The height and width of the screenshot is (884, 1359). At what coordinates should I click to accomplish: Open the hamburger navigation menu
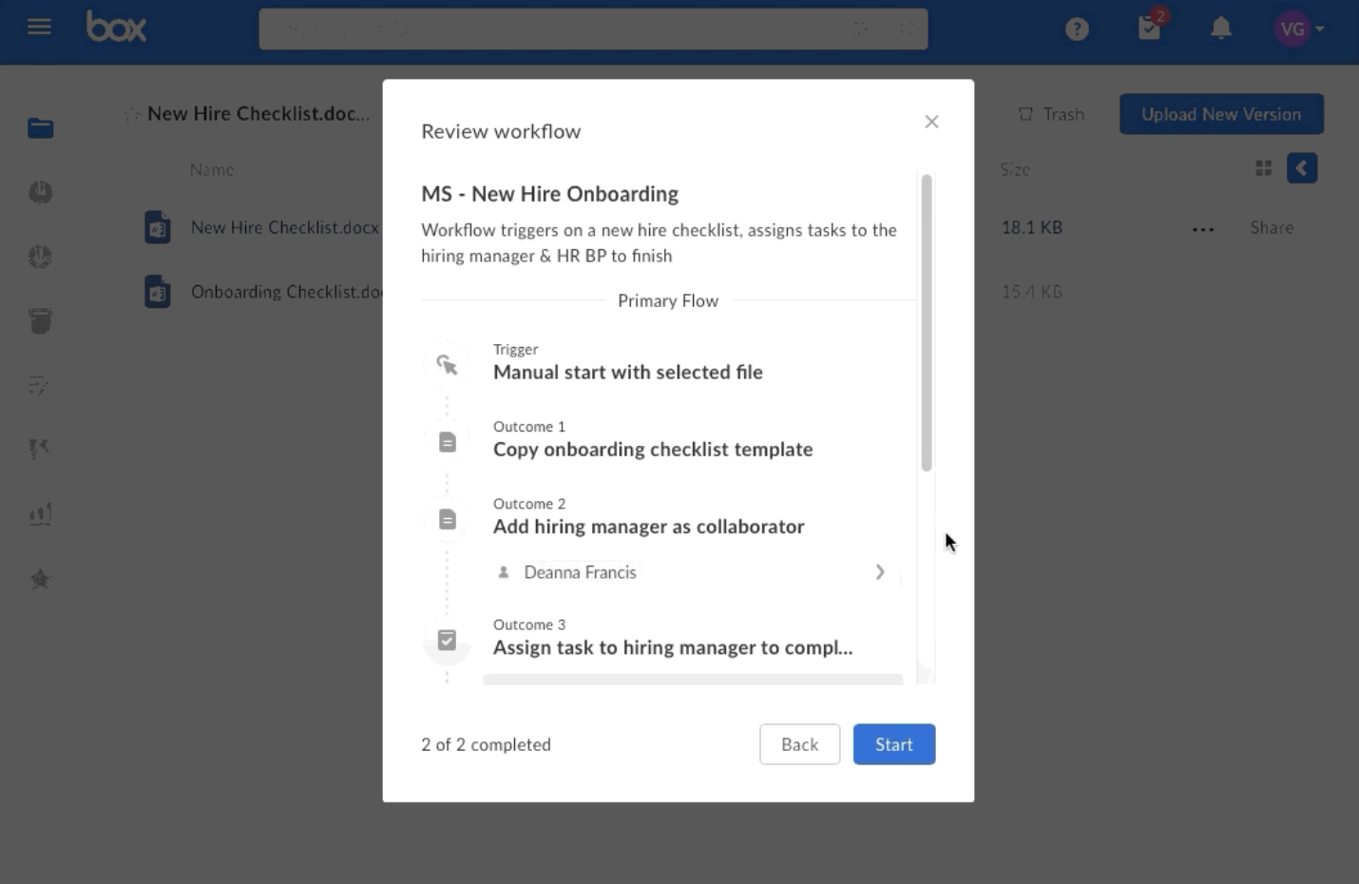point(39,27)
